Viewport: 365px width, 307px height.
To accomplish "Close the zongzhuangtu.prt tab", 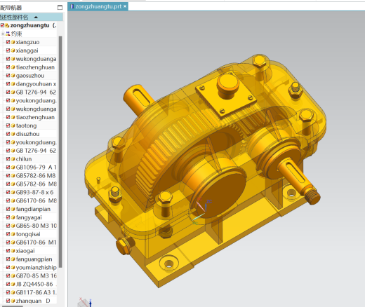I will pos(125,6).
